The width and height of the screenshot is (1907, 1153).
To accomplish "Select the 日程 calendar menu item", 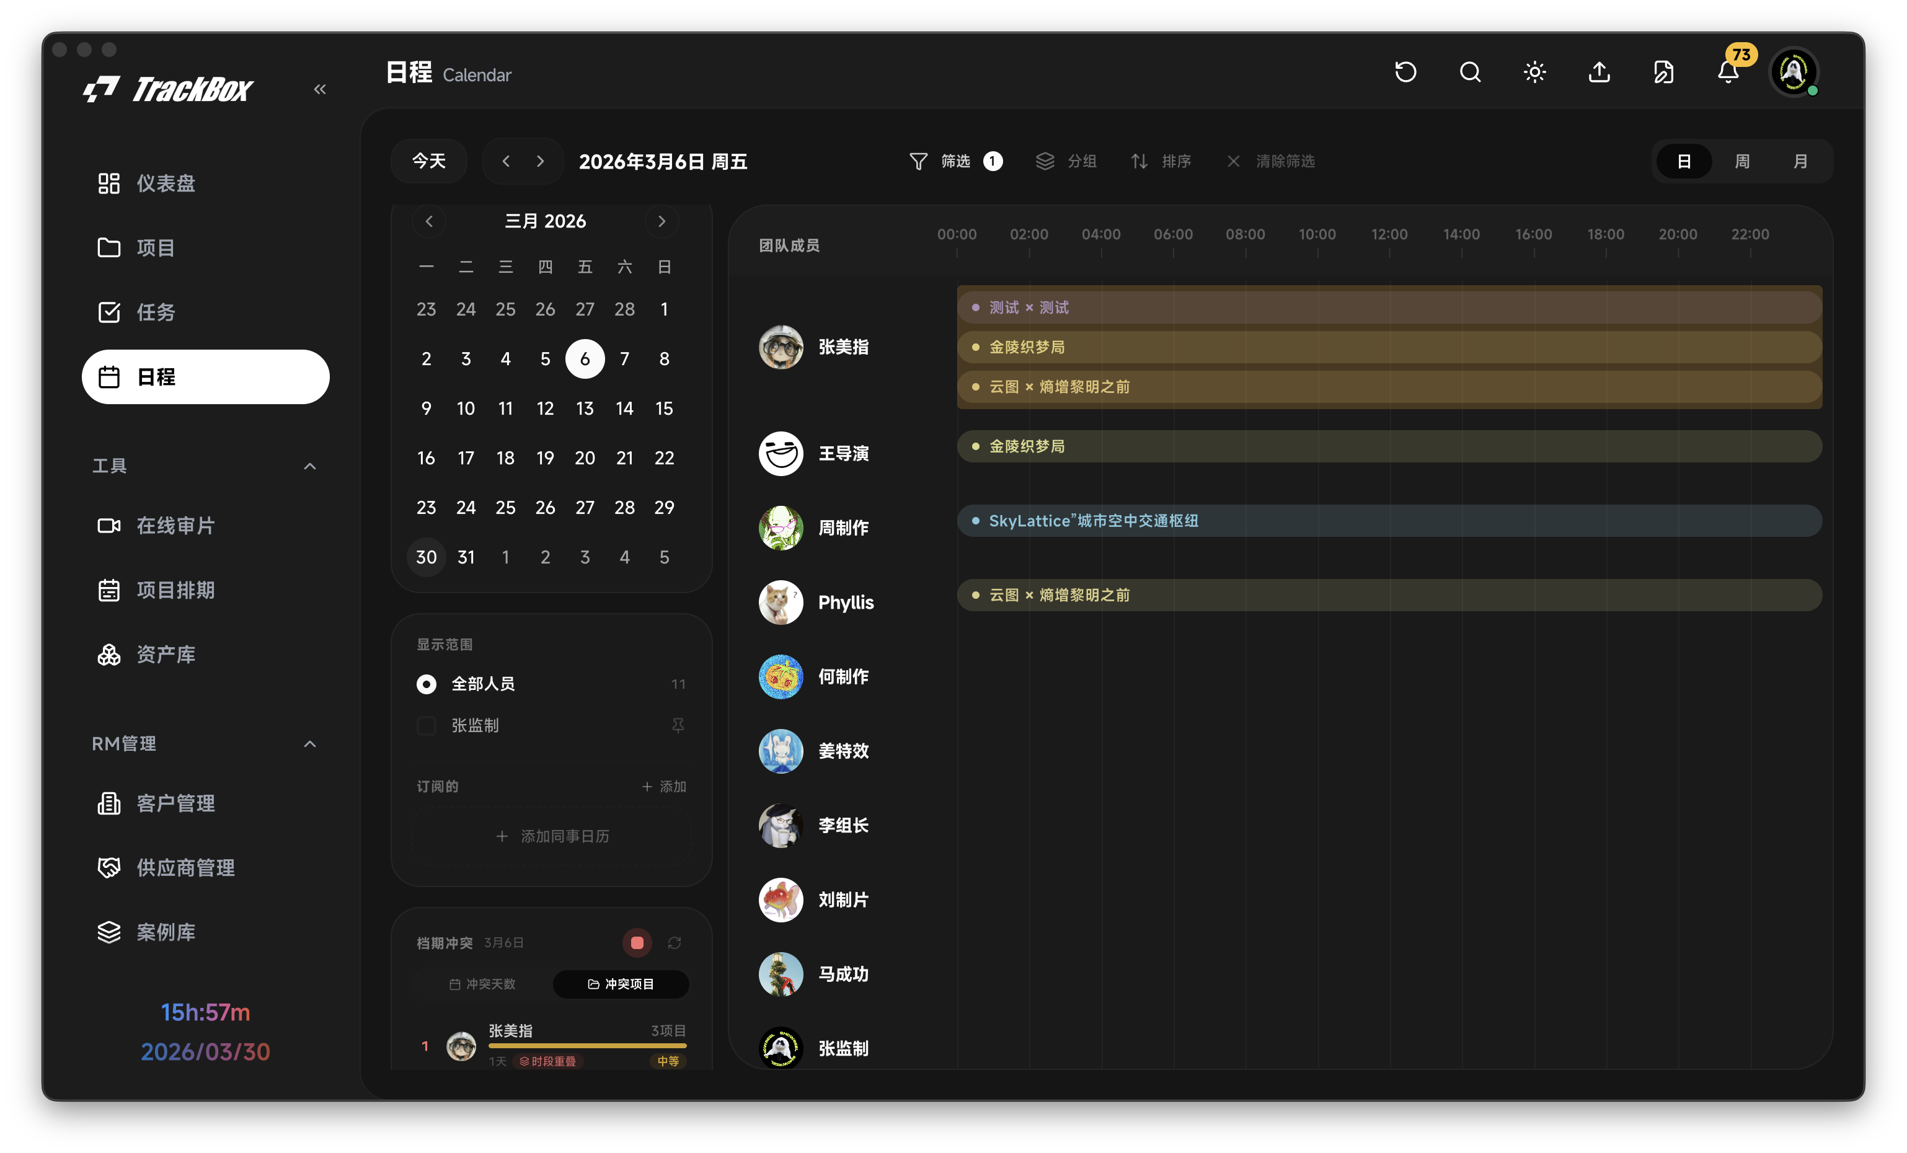I will (205, 377).
